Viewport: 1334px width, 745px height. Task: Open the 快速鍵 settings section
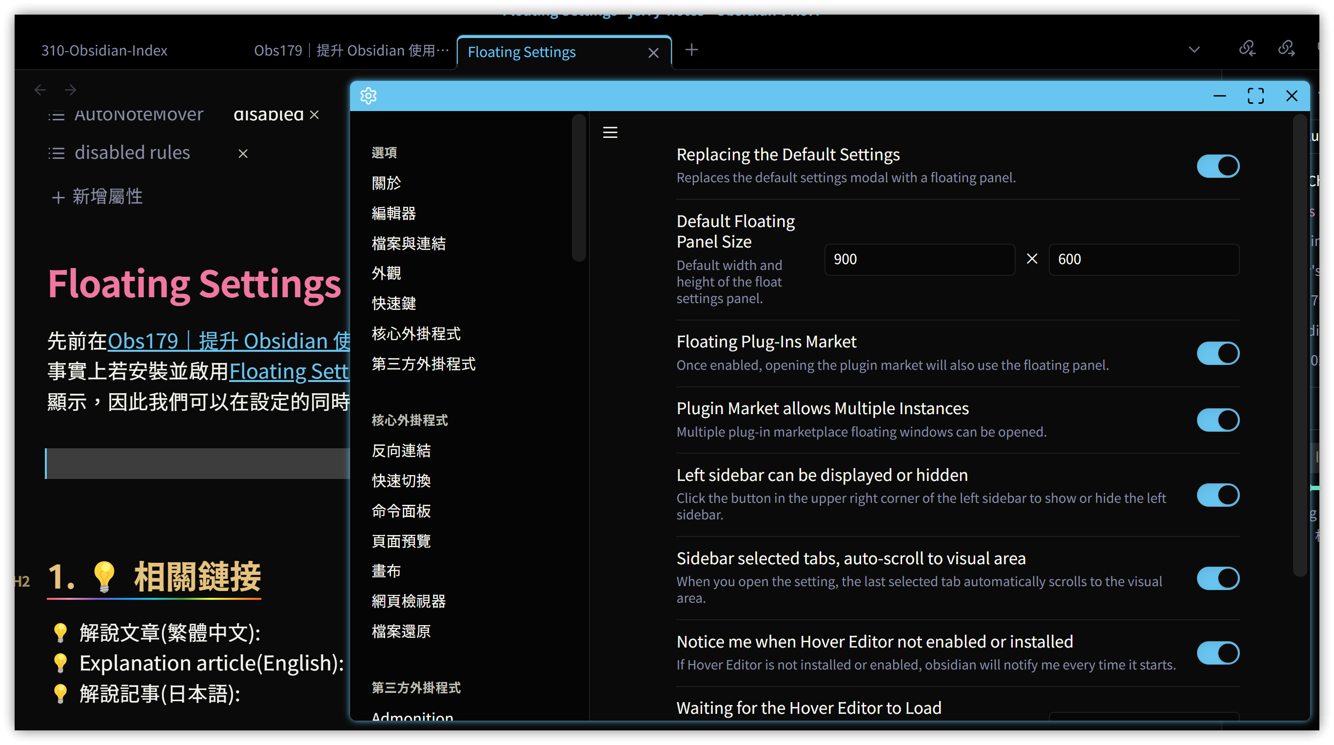pyautogui.click(x=393, y=303)
